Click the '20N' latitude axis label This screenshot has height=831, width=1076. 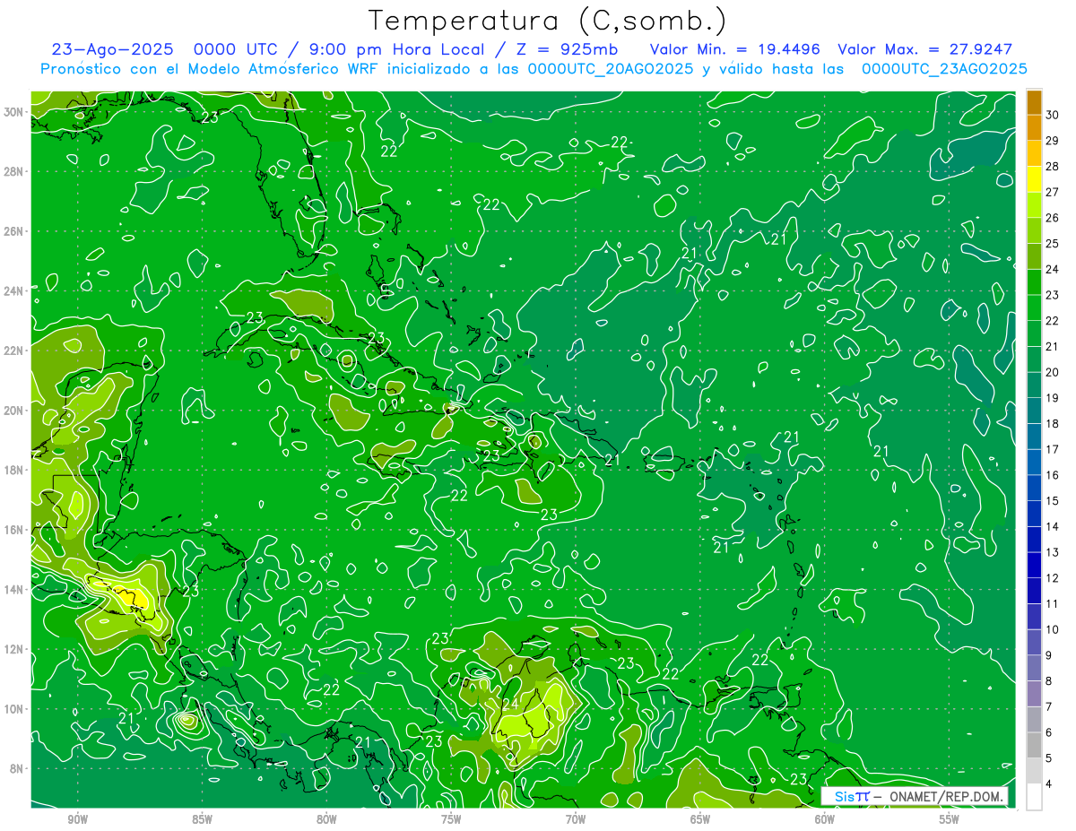[x=13, y=411]
